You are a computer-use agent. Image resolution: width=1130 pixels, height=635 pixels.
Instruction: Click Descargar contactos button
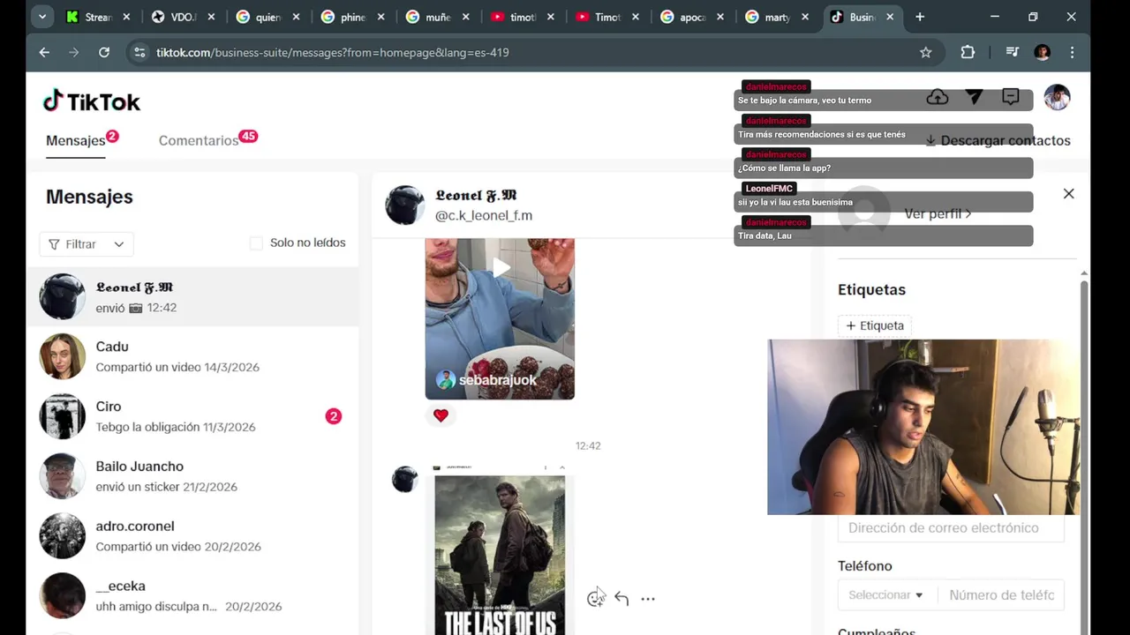coord(998,140)
